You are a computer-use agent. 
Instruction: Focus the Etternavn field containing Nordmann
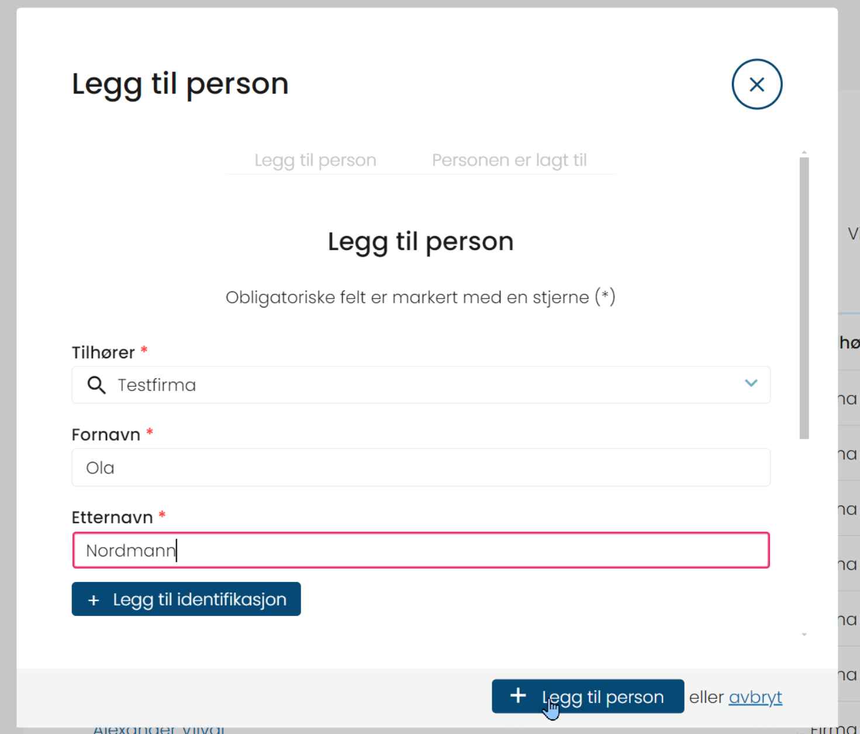pyautogui.click(x=421, y=550)
